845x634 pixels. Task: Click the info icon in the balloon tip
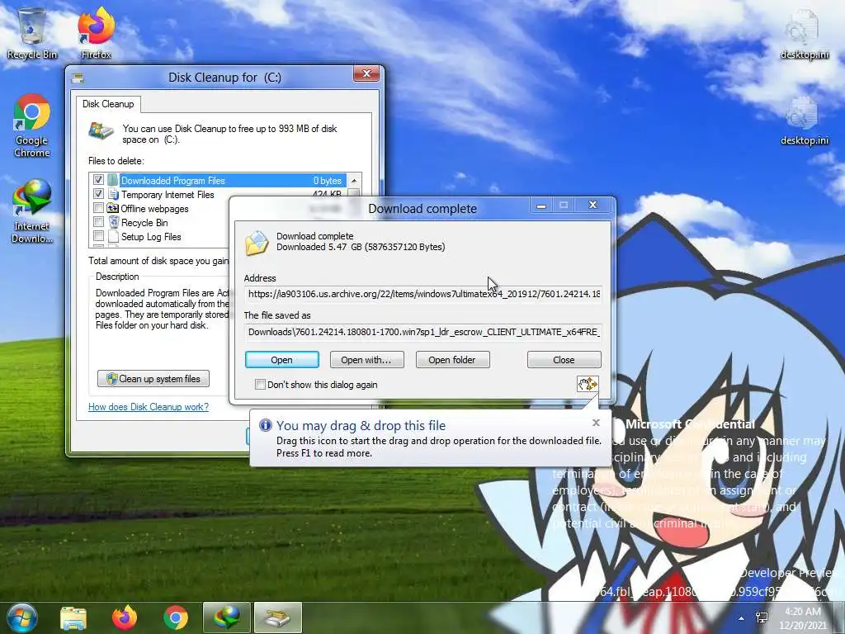(x=265, y=425)
